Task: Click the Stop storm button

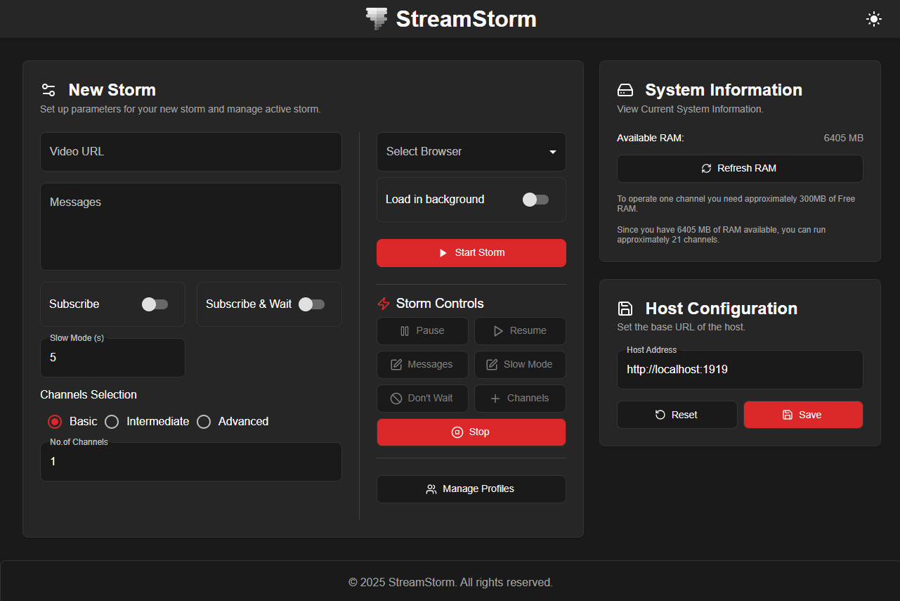Action: (471, 432)
